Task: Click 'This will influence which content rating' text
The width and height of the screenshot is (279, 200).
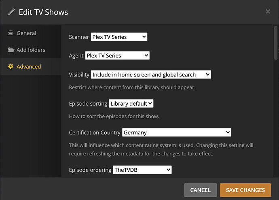Action: click(161, 149)
